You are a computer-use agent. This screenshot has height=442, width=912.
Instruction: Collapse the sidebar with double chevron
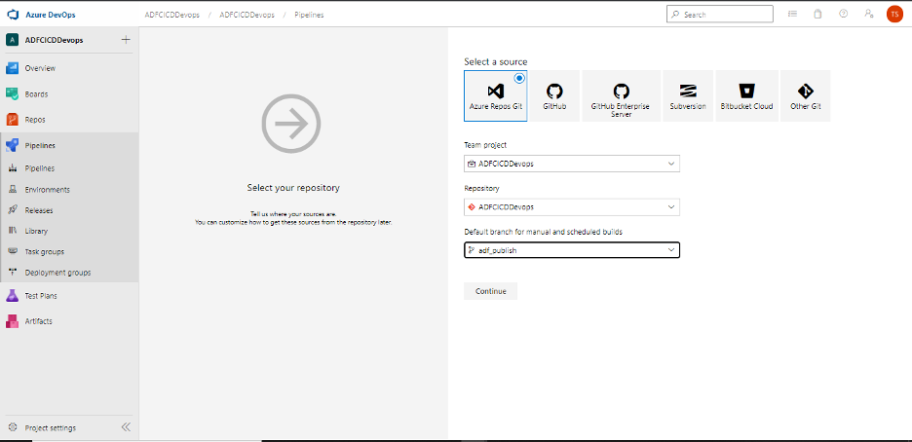click(x=126, y=427)
